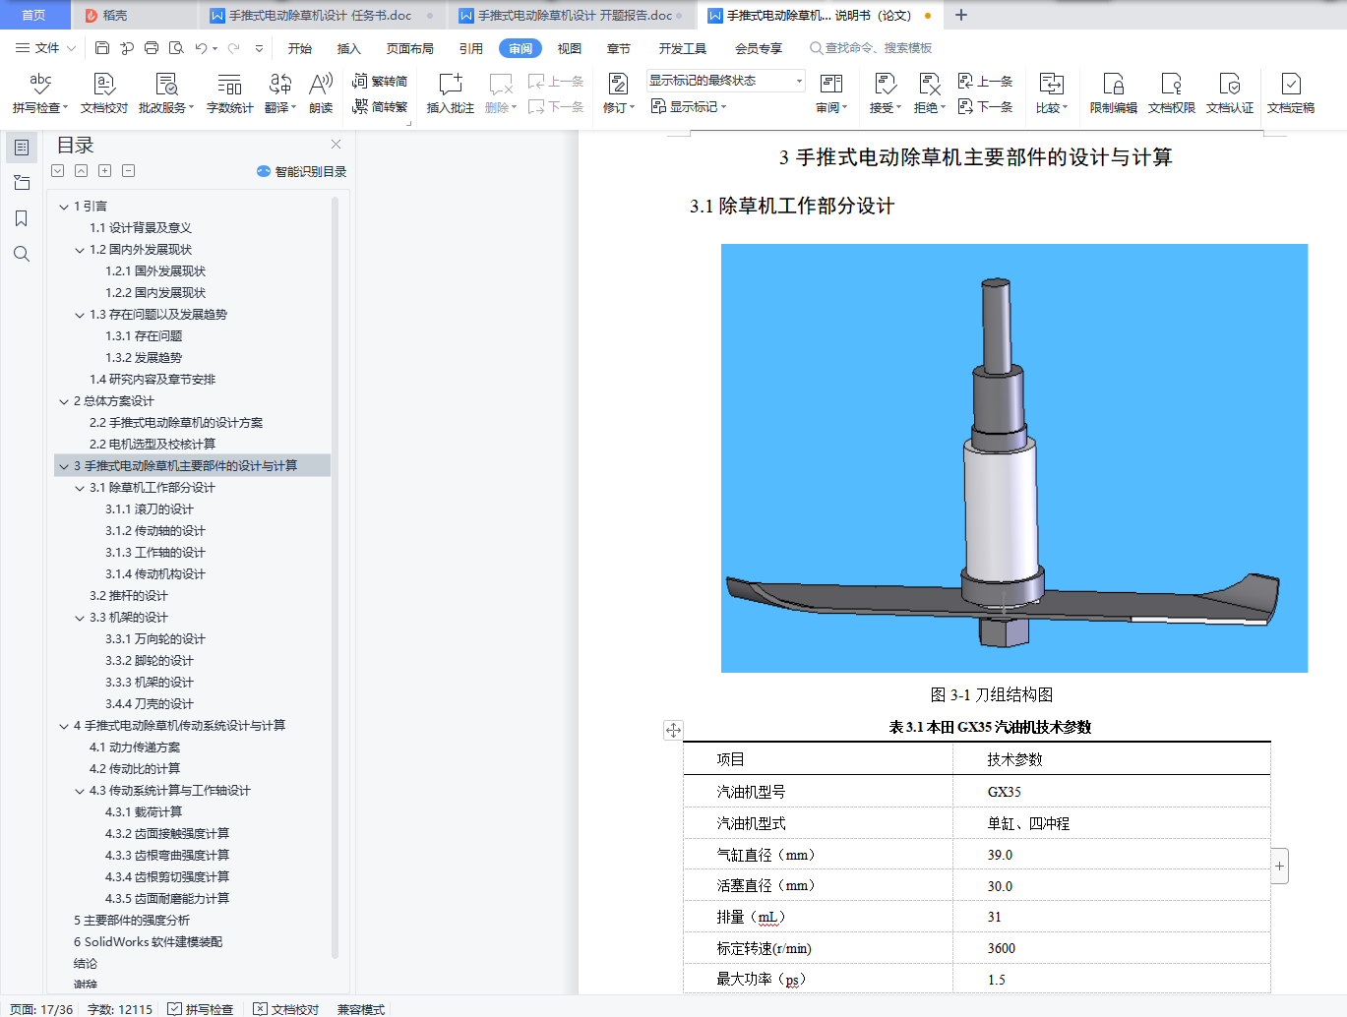Toggle 文档校对 in the status bar

[286, 1009]
